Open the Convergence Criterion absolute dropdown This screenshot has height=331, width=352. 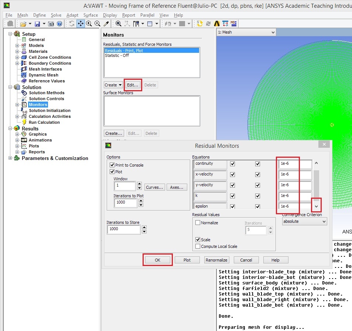point(304,221)
